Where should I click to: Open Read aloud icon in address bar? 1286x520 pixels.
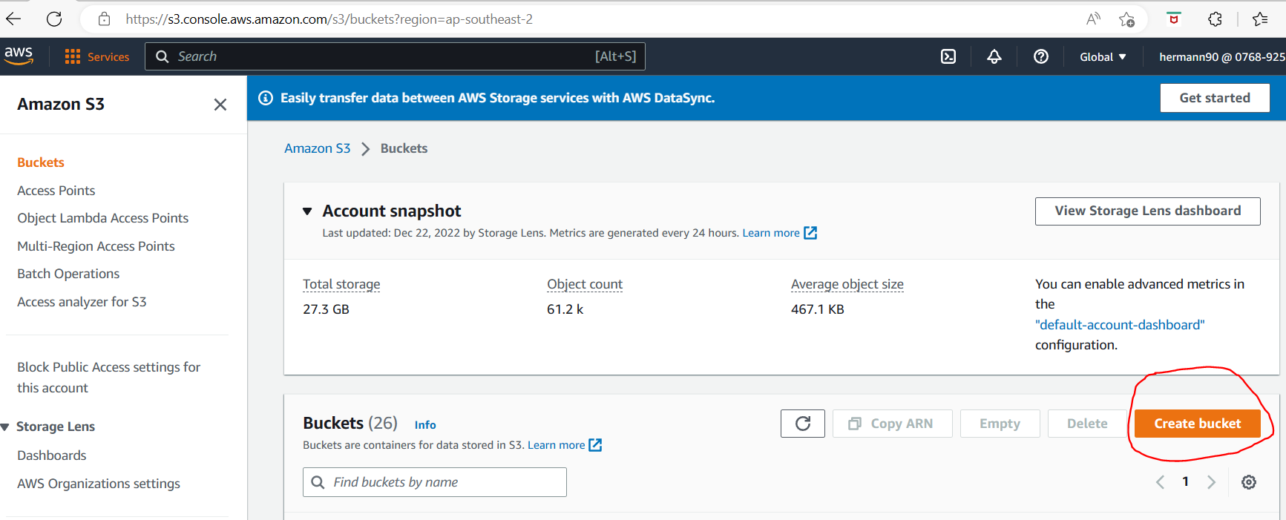click(1093, 19)
